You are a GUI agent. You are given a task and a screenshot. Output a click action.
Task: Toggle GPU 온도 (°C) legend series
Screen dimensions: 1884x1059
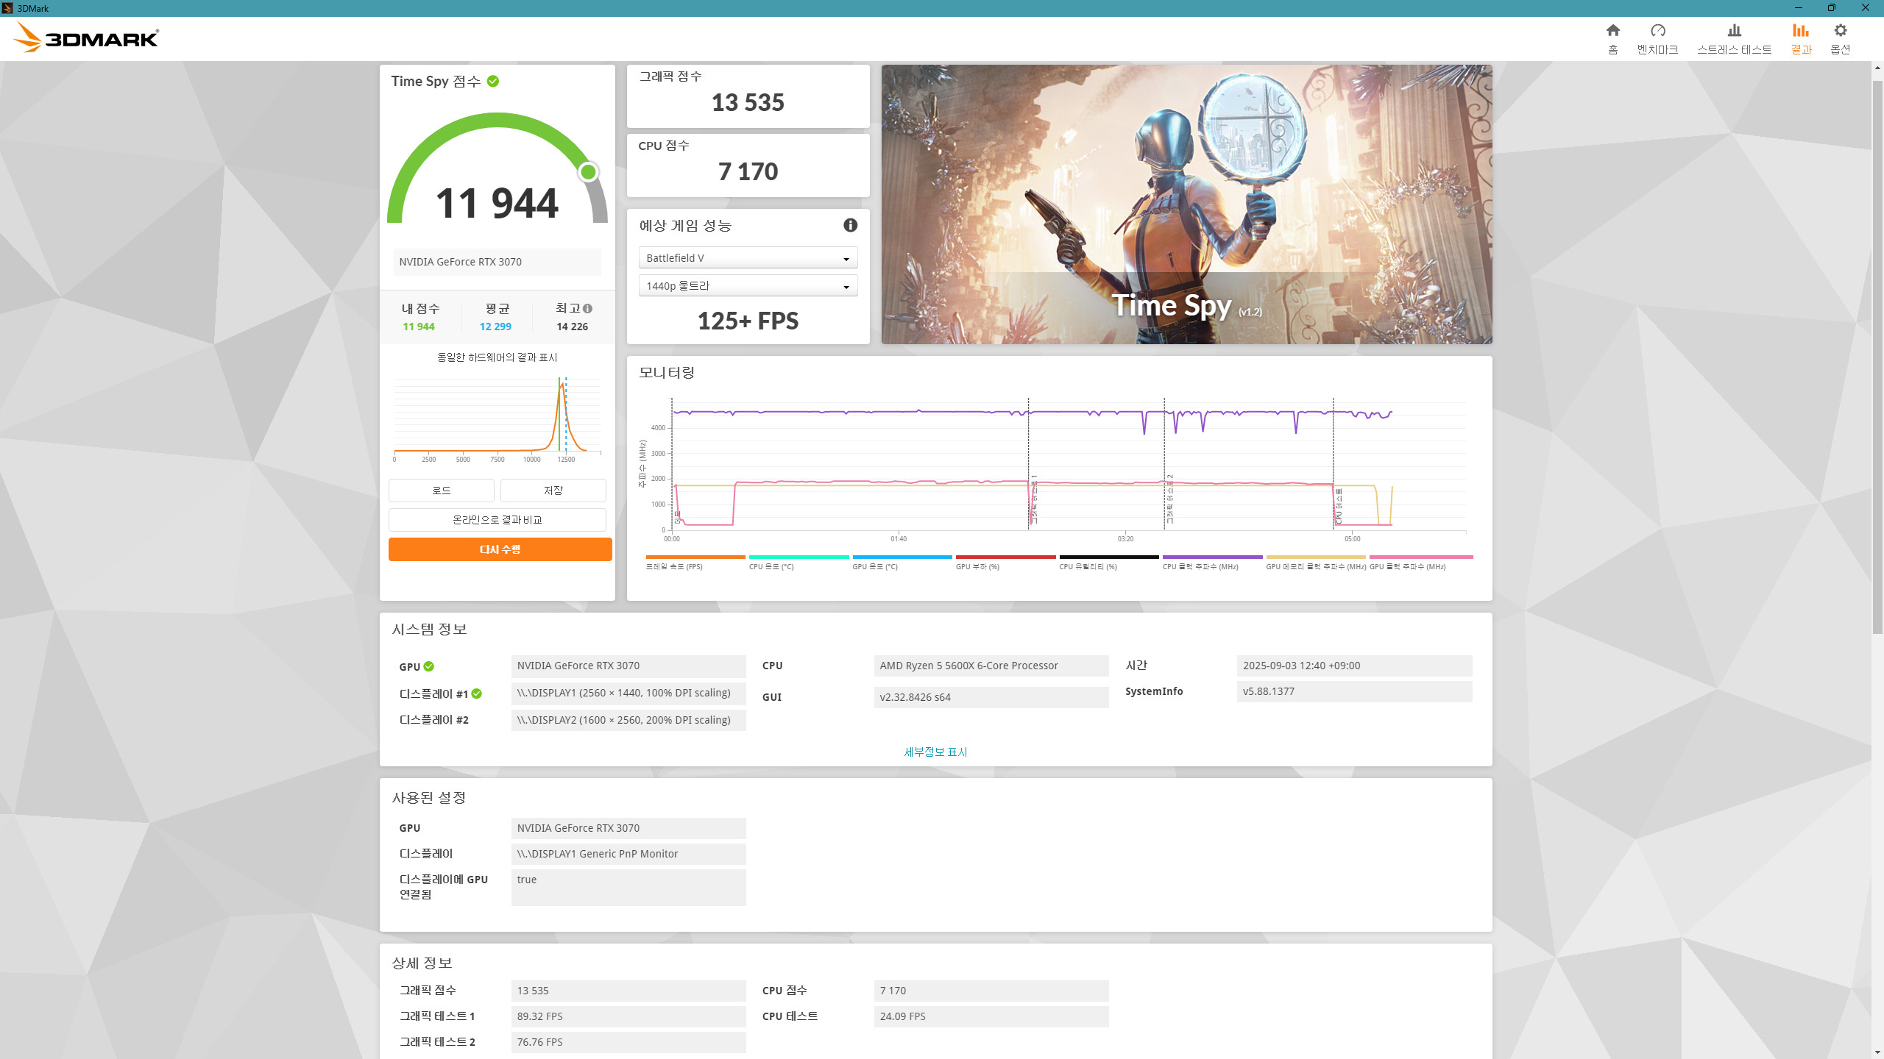tap(902, 563)
